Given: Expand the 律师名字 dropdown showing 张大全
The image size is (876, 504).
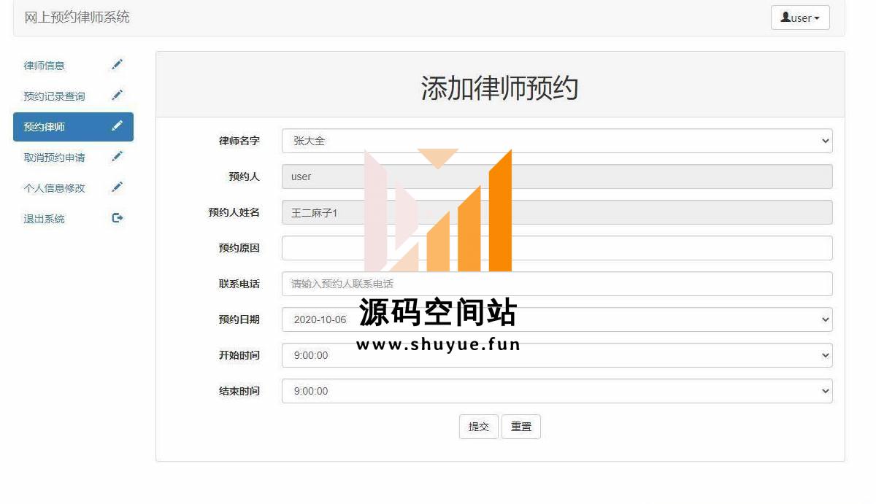Looking at the screenshot, I should (x=557, y=141).
